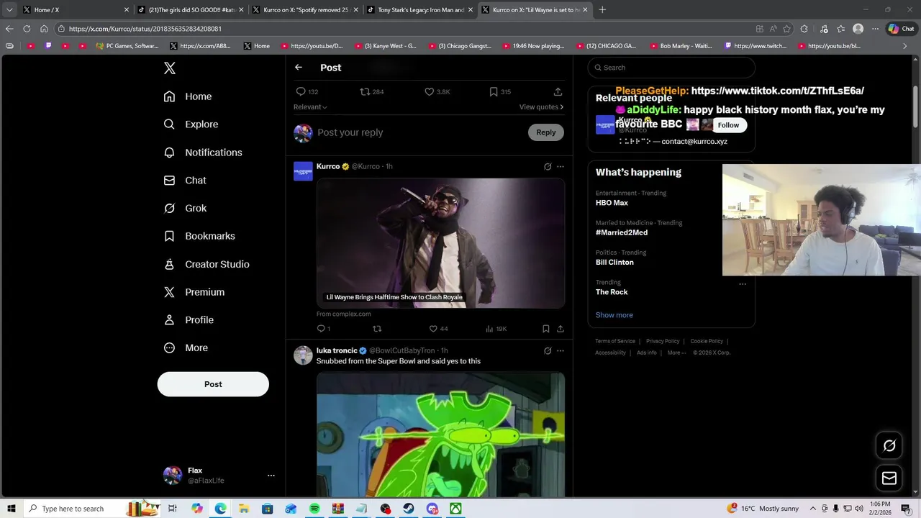Open Grok from sidebar
The width and height of the screenshot is (921, 518).
tap(185, 208)
